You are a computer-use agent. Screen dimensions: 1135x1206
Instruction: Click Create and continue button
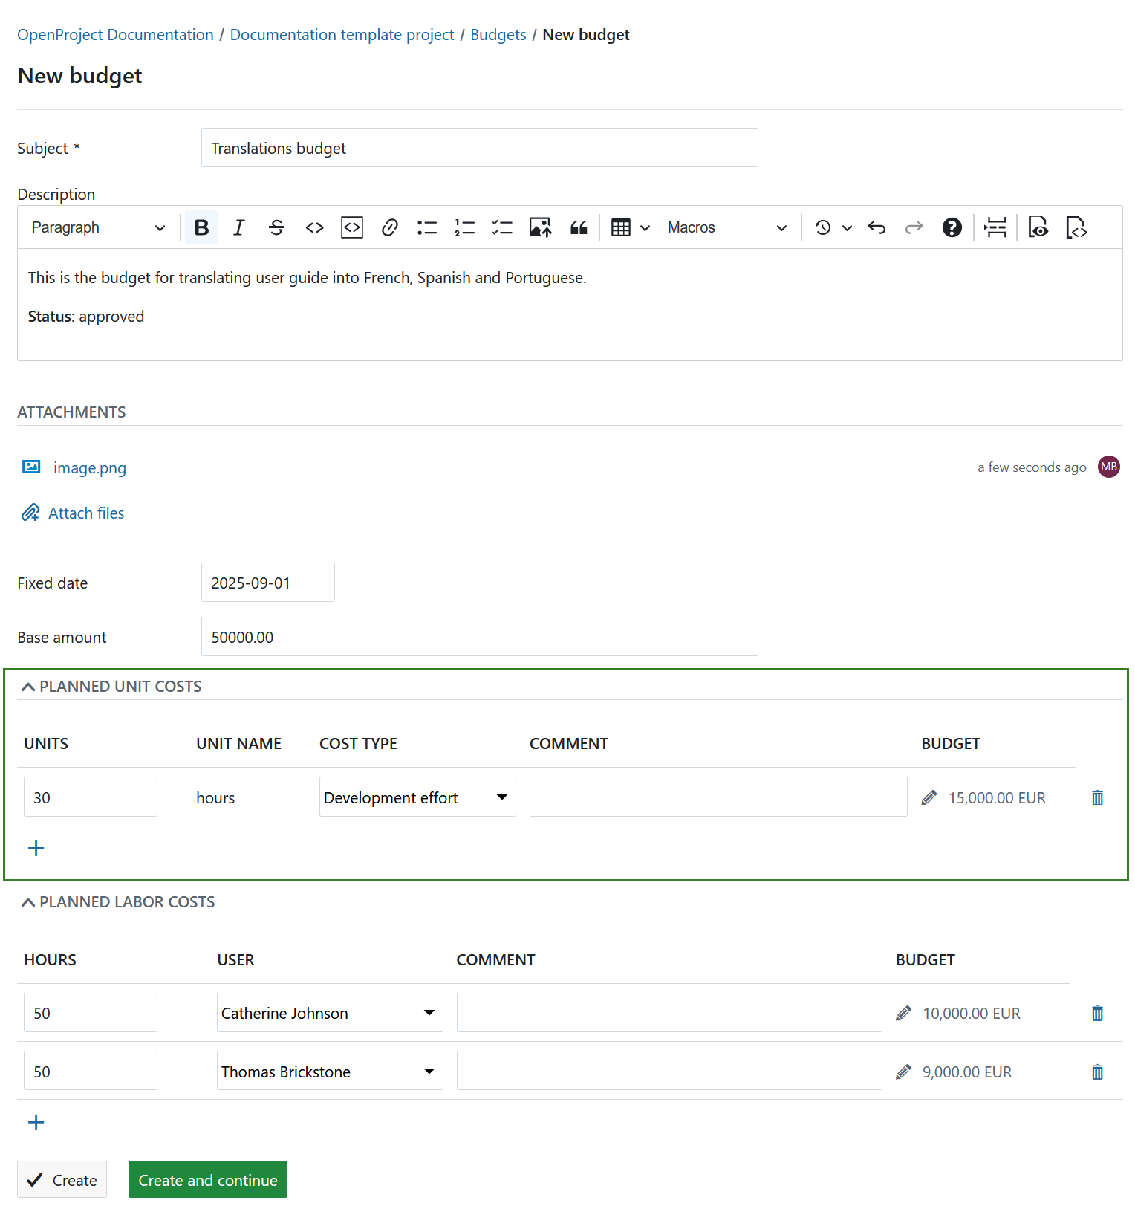tap(208, 1180)
